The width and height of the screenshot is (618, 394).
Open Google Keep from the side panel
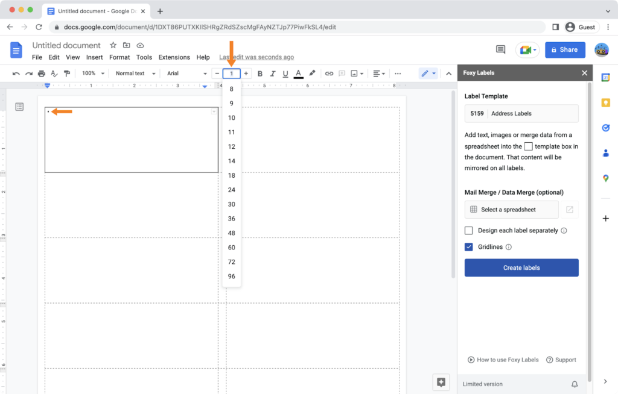(606, 103)
